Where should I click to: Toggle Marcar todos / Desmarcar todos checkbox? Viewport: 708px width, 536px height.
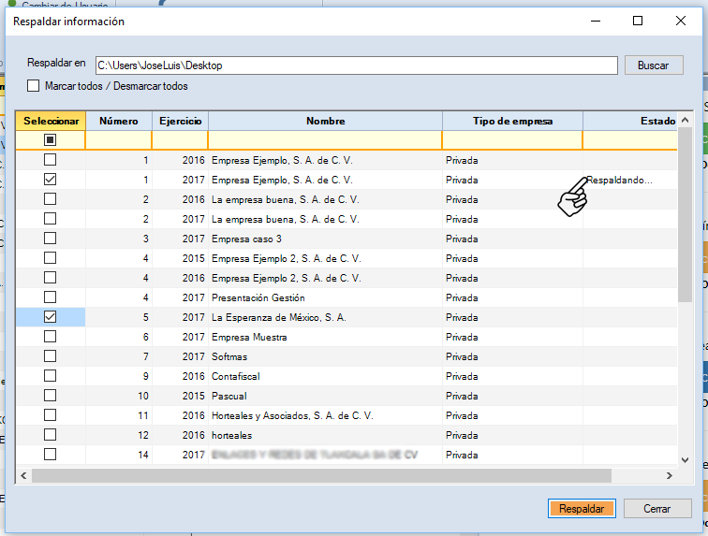(34, 86)
